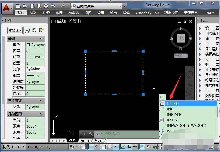Screen dimensions: 220x152
Task: Click the Quick Select icon in Properties panel
Action: [x=42, y=30]
